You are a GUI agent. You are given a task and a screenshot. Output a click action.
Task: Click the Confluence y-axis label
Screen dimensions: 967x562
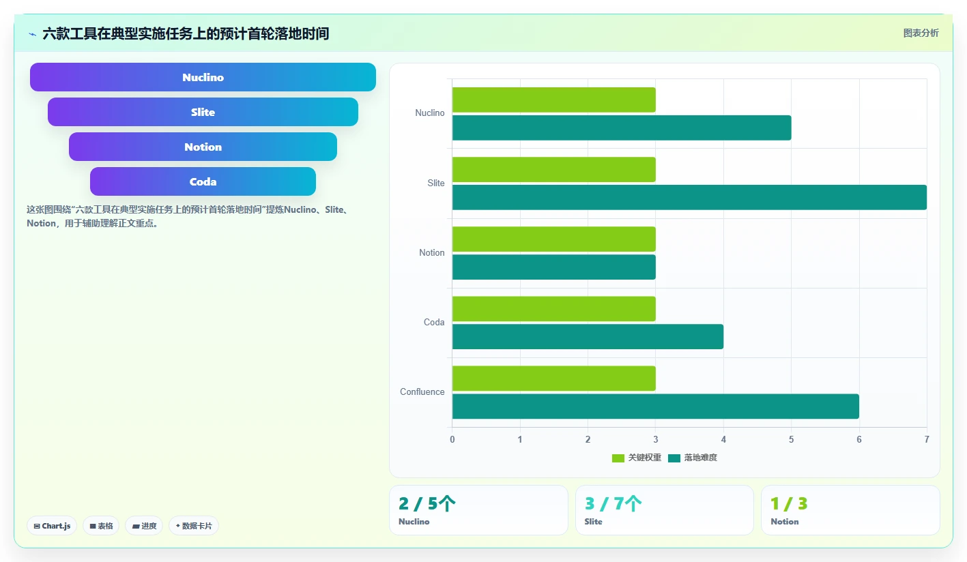tap(422, 391)
